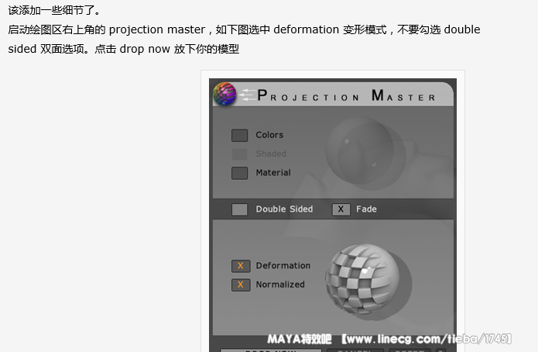This screenshot has height=352, width=538.
Task: Enable the Colors checkbox
Action: click(x=239, y=136)
